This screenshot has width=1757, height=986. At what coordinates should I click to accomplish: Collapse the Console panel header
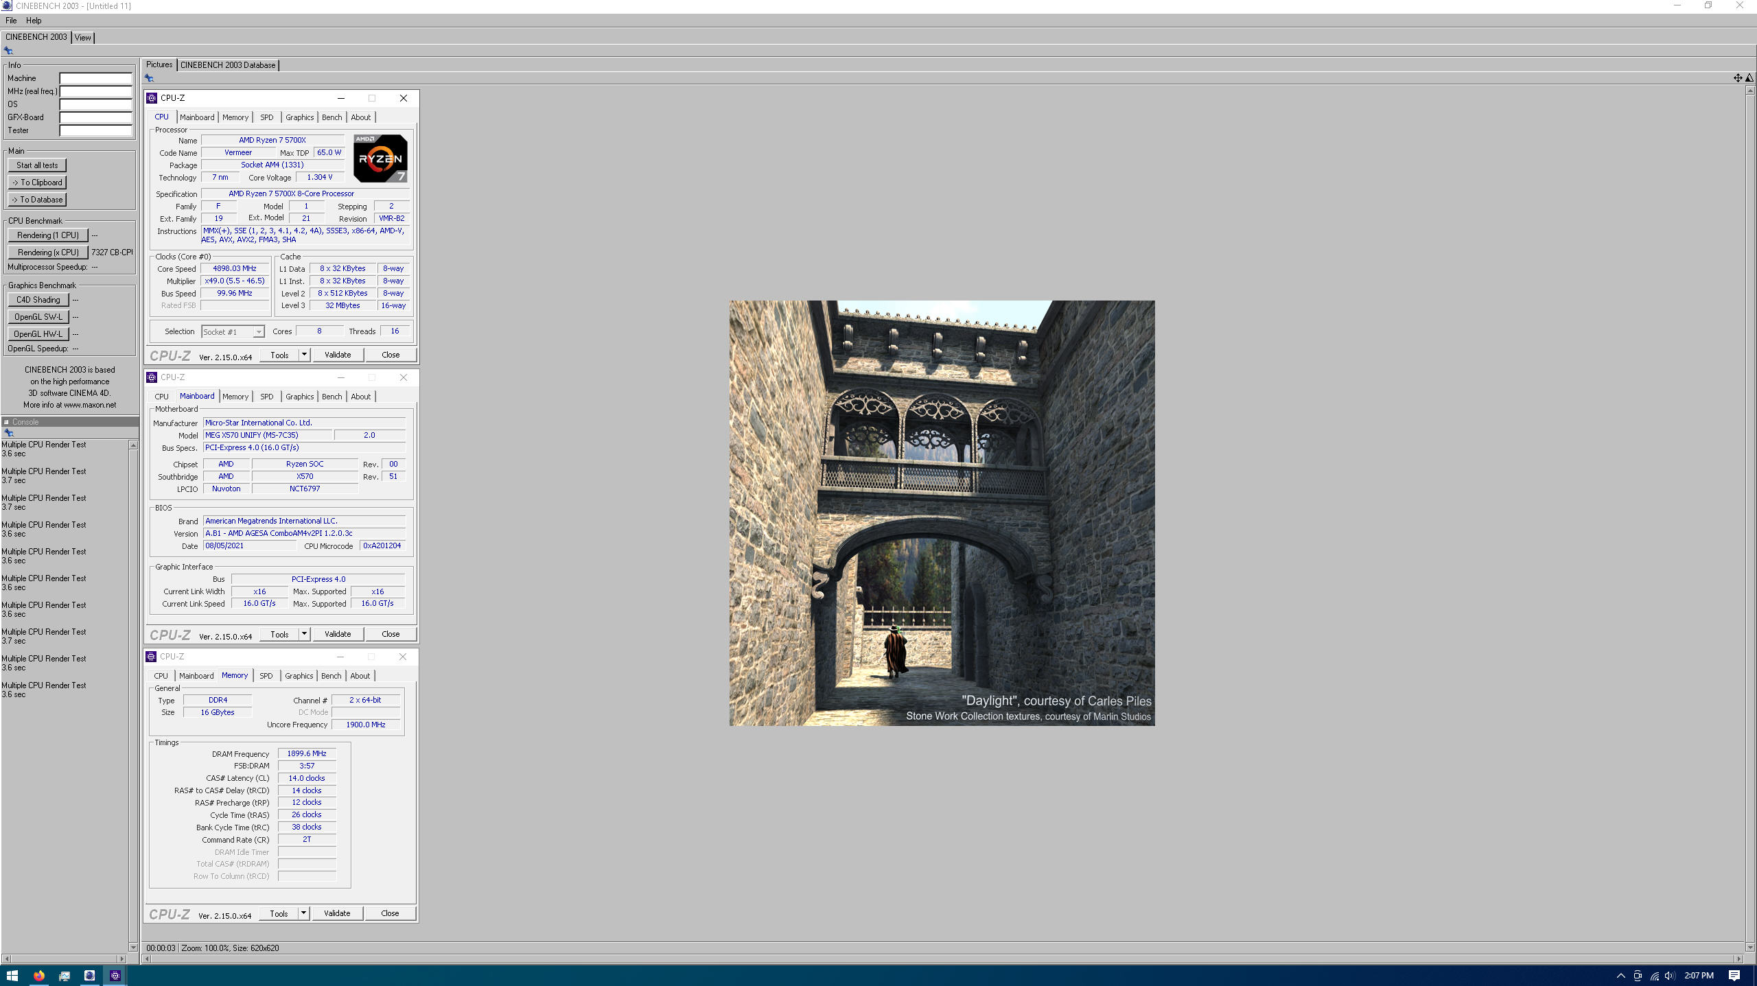click(6, 422)
